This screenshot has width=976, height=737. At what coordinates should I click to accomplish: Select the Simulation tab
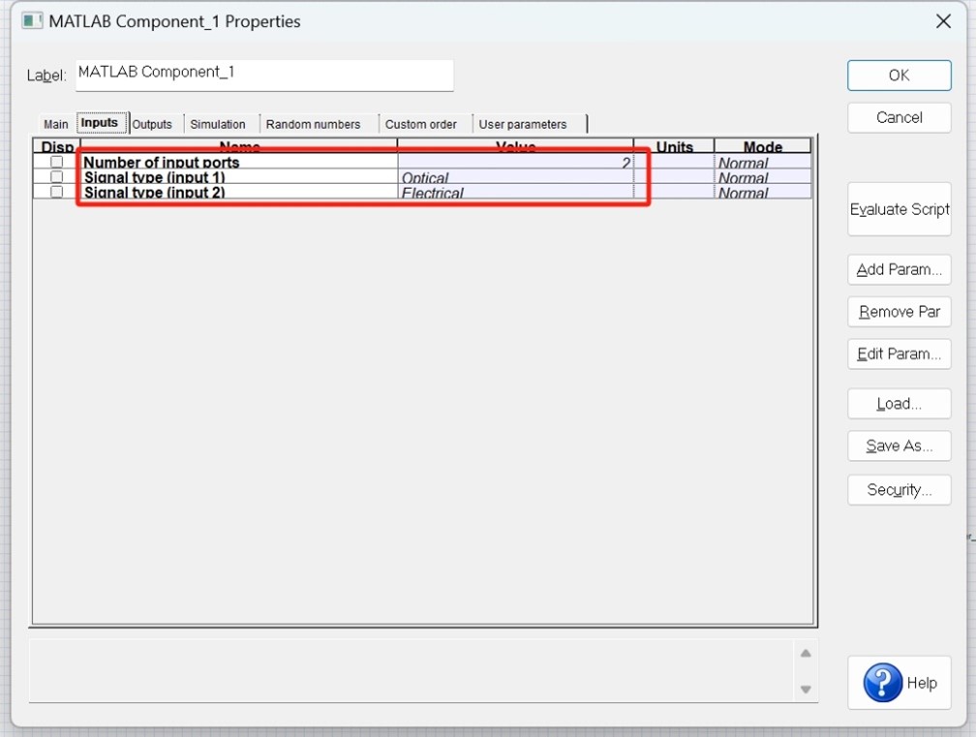(x=220, y=123)
